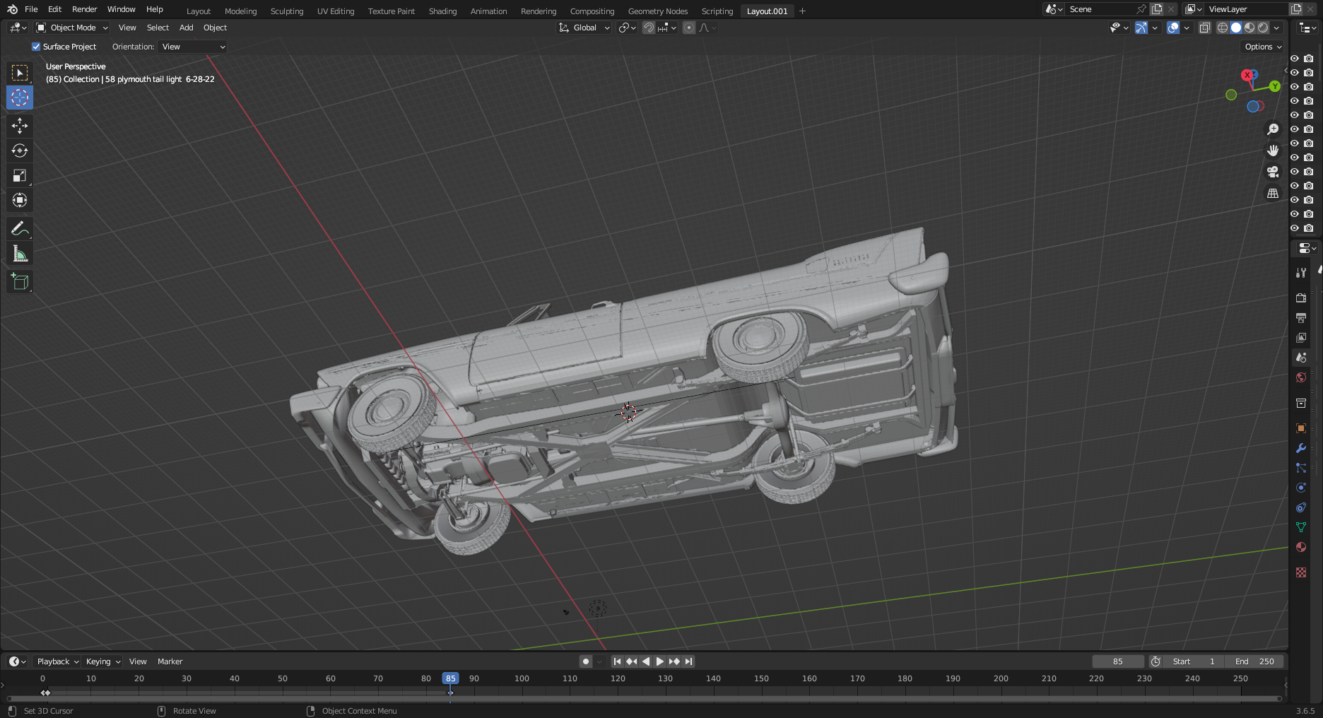Click the current frame field showing 85
This screenshot has width=1323, height=718.
click(x=1117, y=661)
